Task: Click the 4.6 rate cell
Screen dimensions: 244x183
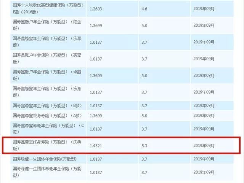Action: coord(144,9)
